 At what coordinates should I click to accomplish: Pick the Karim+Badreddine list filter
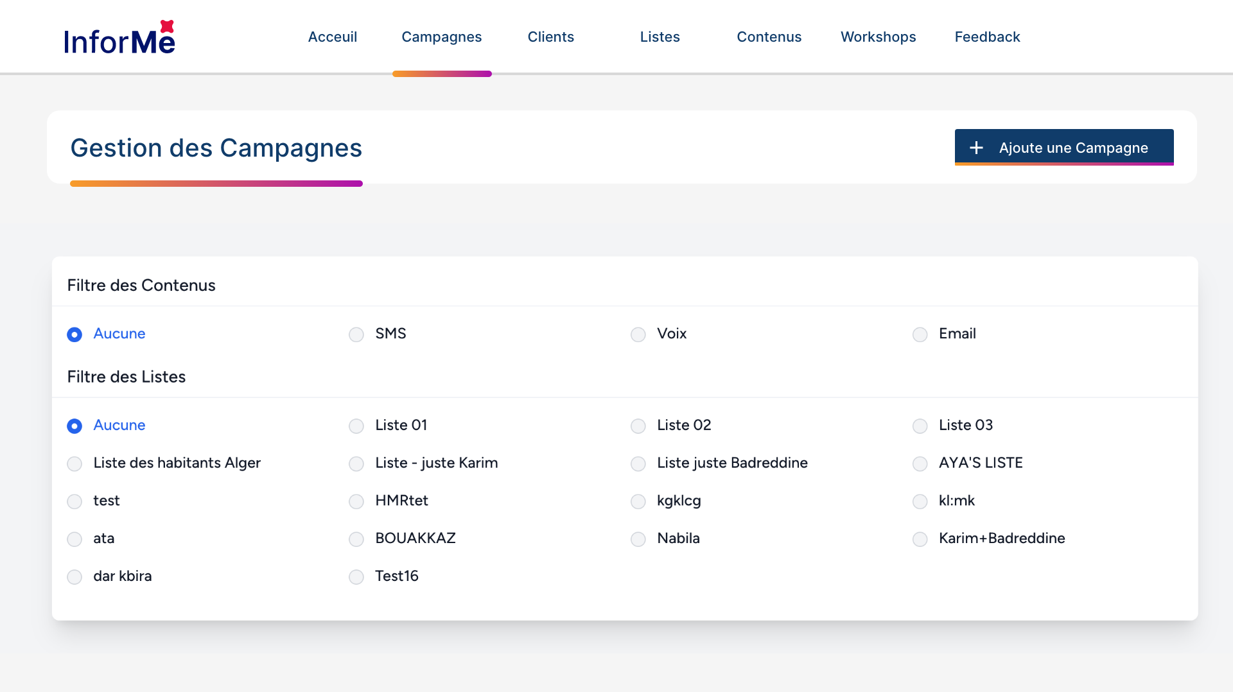[920, 539]
